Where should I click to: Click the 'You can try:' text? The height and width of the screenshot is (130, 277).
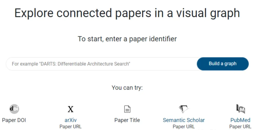(127, 88)
